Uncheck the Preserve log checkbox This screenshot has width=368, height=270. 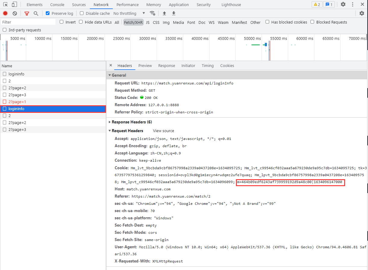48,13
